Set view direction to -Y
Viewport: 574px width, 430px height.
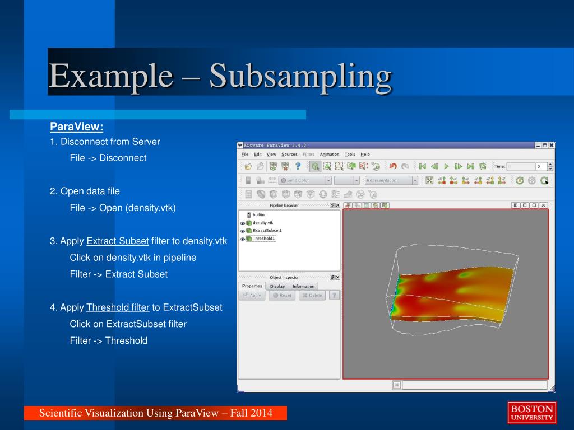click(x=478, y=180)
